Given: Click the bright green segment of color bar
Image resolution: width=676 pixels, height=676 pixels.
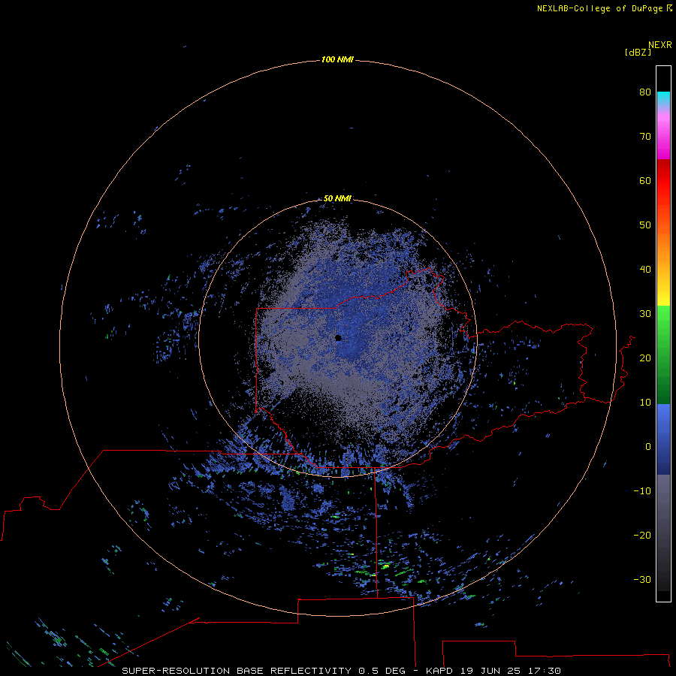Looking at the screenshot, I should pos(663,323).
